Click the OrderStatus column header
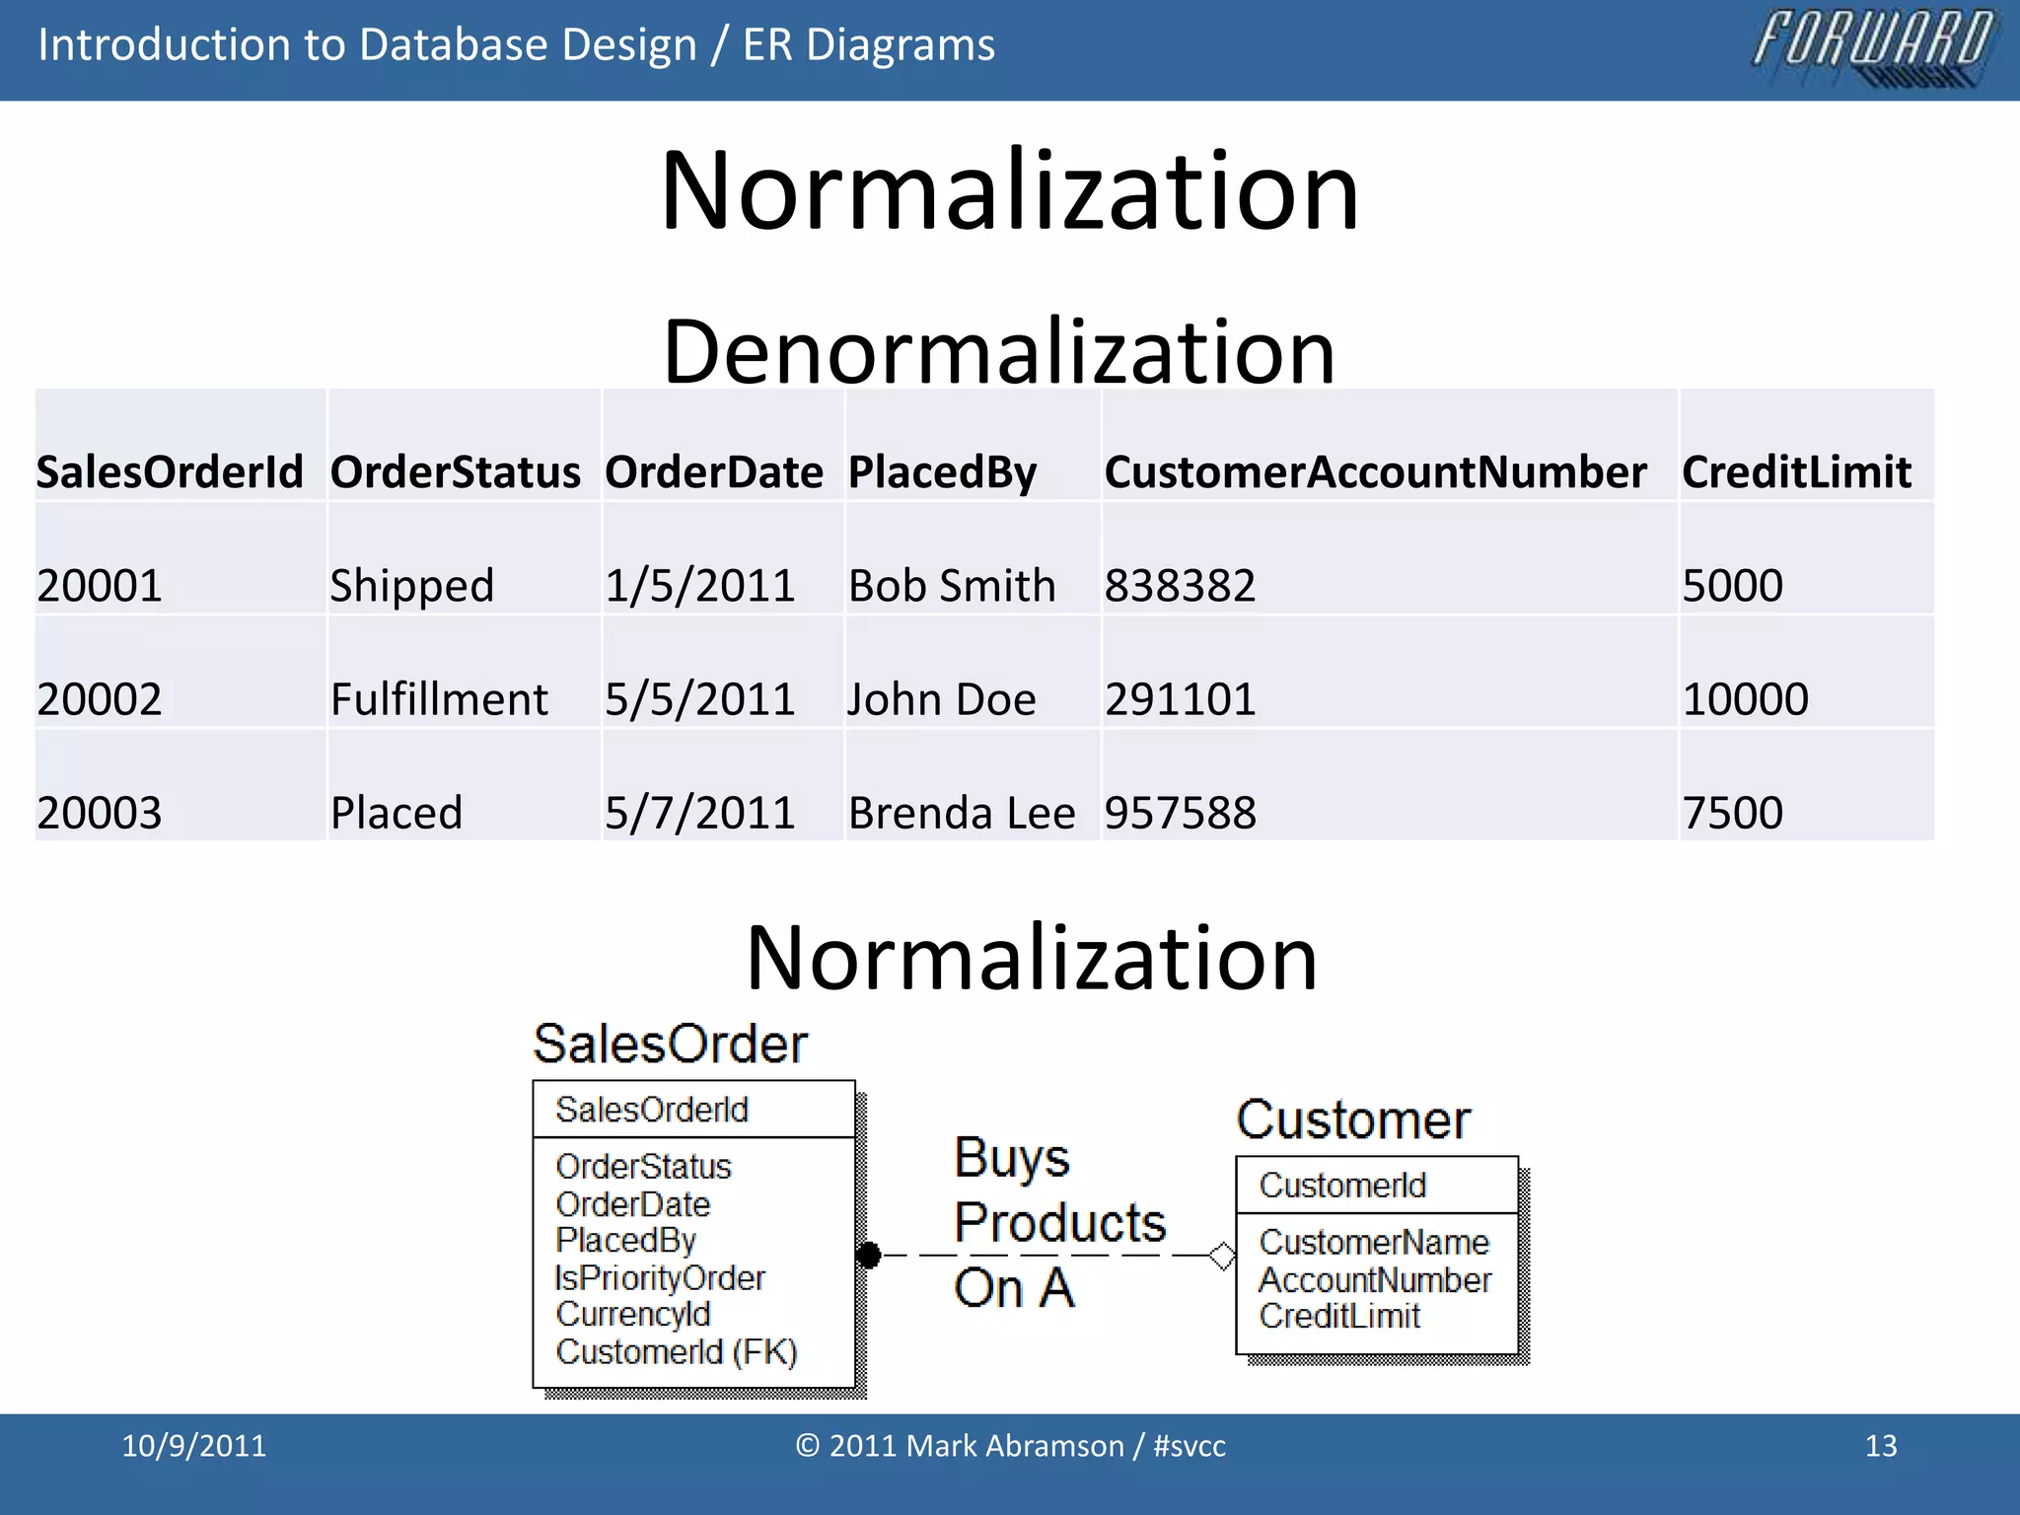This screenshot has width=2020, height=1515. point(455,471)
